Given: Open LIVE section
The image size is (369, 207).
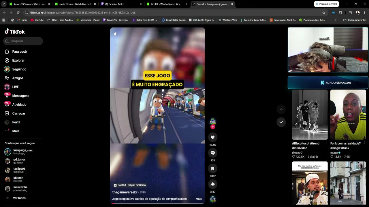Looking at the screenshot, I should coord(15,87).
